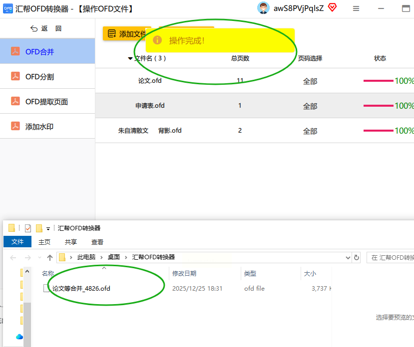Screen dimensions: 414x347
Task: Click the 总页数 column header
Action: (240, 58)
